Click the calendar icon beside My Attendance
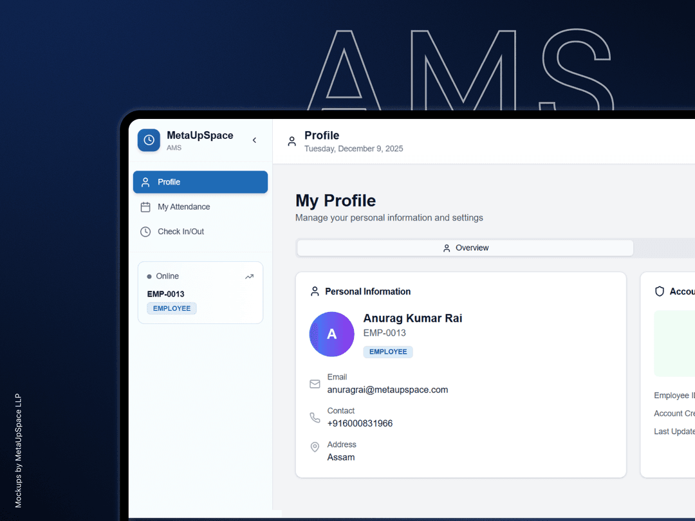This screenshot has width=695, height=521. tap(145, 206)
